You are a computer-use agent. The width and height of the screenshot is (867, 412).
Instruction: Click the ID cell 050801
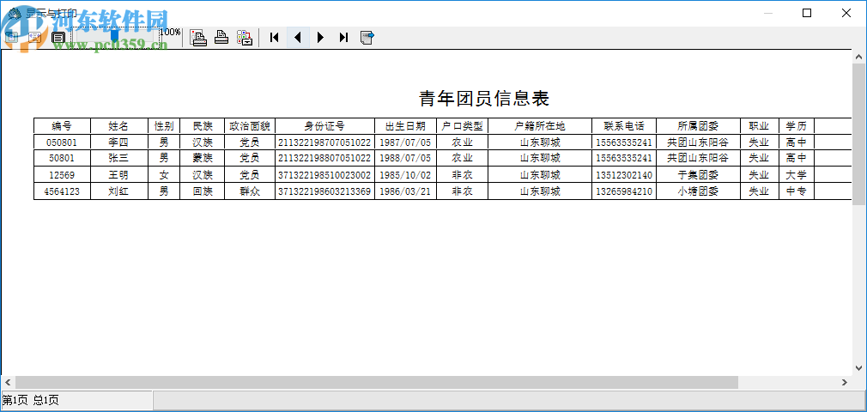coord(62,142)
